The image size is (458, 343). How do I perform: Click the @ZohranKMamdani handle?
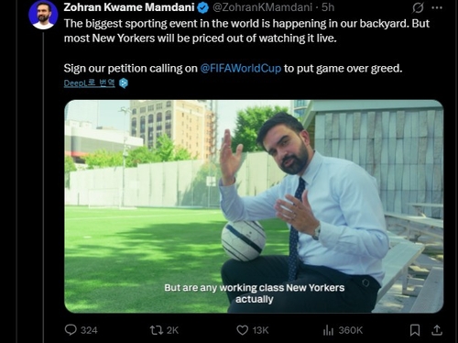[262, 7]
